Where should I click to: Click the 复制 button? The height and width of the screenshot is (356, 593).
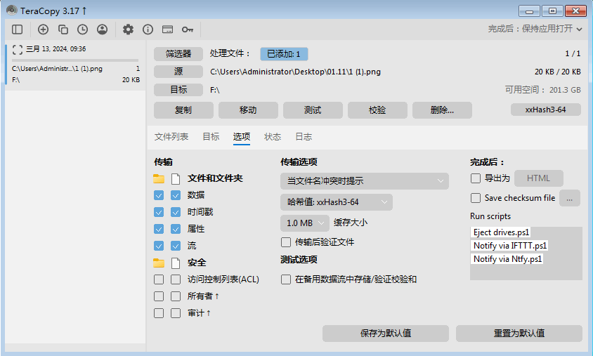pos(183,110)
